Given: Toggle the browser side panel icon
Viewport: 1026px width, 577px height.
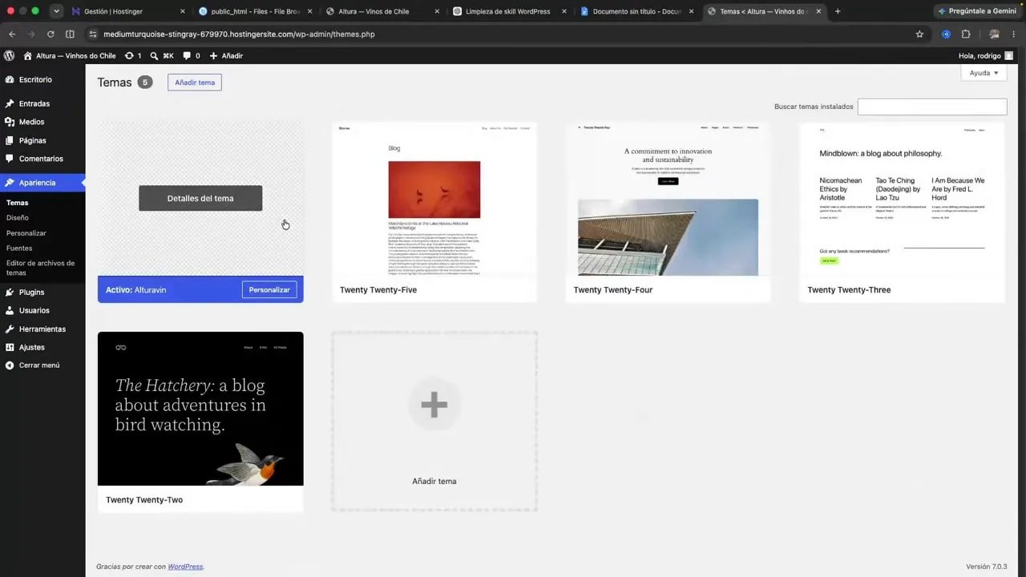Looking at the screenshot, I should coord(70,34).
